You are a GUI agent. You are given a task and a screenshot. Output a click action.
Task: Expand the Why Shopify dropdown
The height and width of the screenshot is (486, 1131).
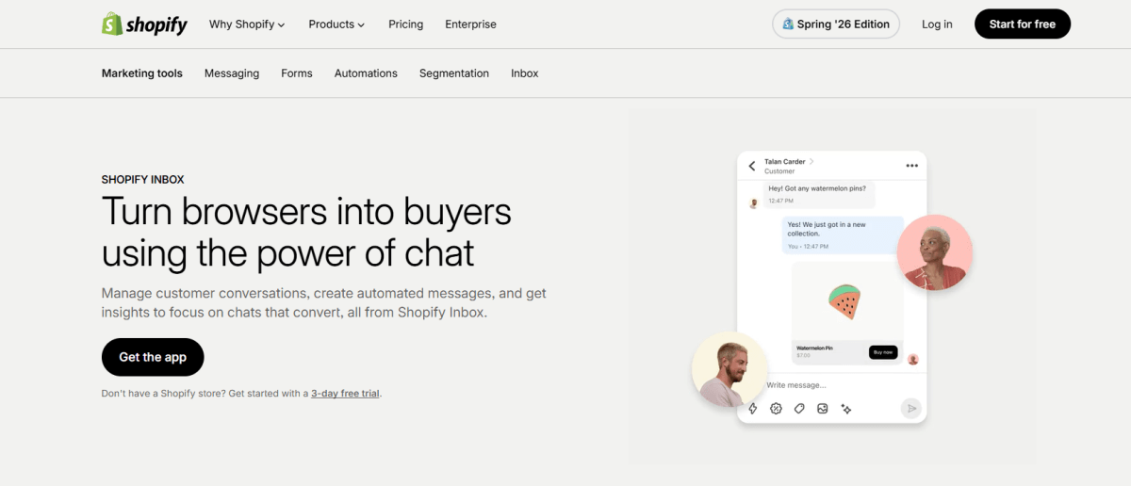pyautogui.click(x=247, y=24)
